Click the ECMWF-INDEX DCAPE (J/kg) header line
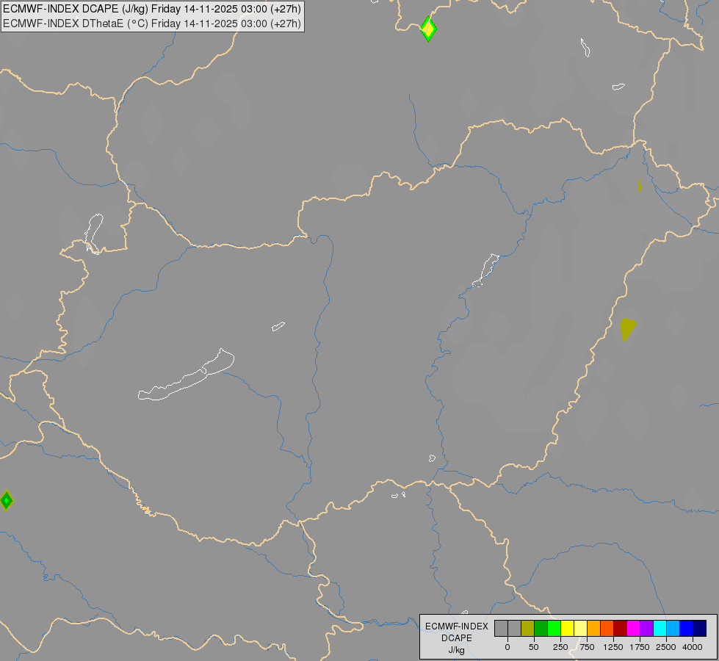719x661 pixels. pyautogui.click(x=152, y=9)
